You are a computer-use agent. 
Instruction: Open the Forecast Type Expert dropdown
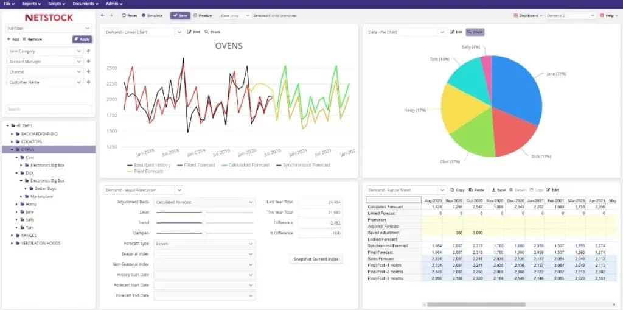tap(204, 244)
